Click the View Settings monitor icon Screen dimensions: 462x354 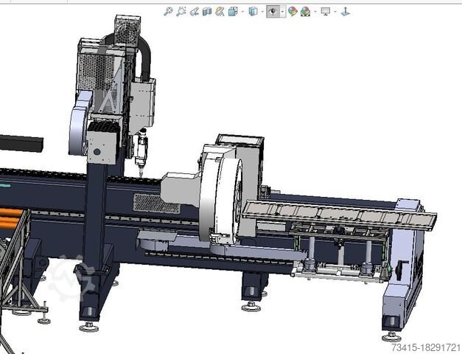coord(325,11)
